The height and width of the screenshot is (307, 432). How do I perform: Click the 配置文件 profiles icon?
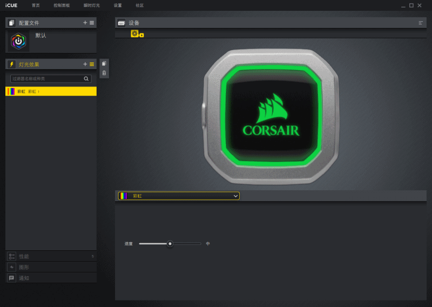click(11, 23)
